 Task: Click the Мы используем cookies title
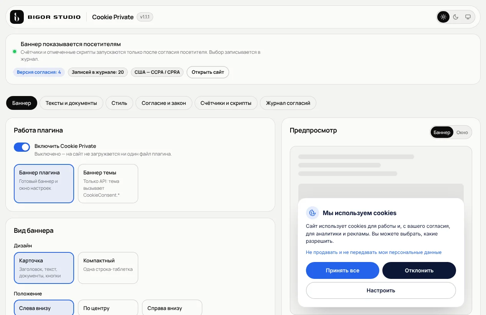360,213
